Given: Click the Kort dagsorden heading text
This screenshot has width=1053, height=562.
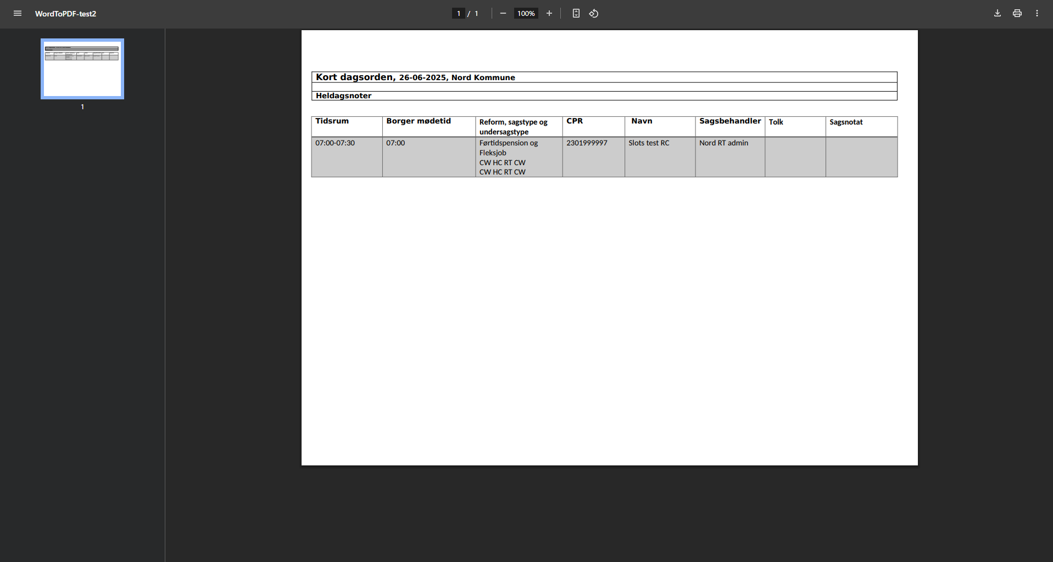Looking at the screenshot, I should (x=355, y=77).
